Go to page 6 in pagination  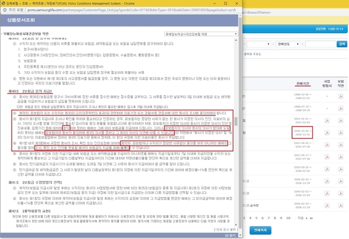[262, 218]
